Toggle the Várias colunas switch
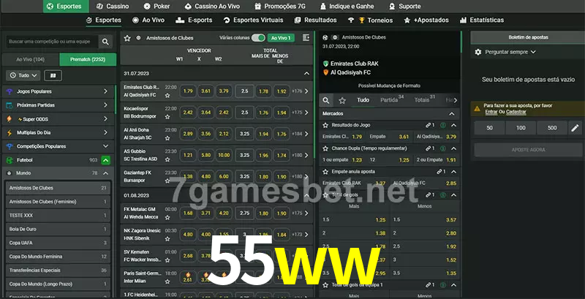This screenshot has height=299, width=585. (258, 38)
